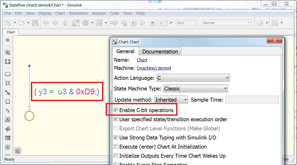Click the Save disk icon

click(35, 23)
